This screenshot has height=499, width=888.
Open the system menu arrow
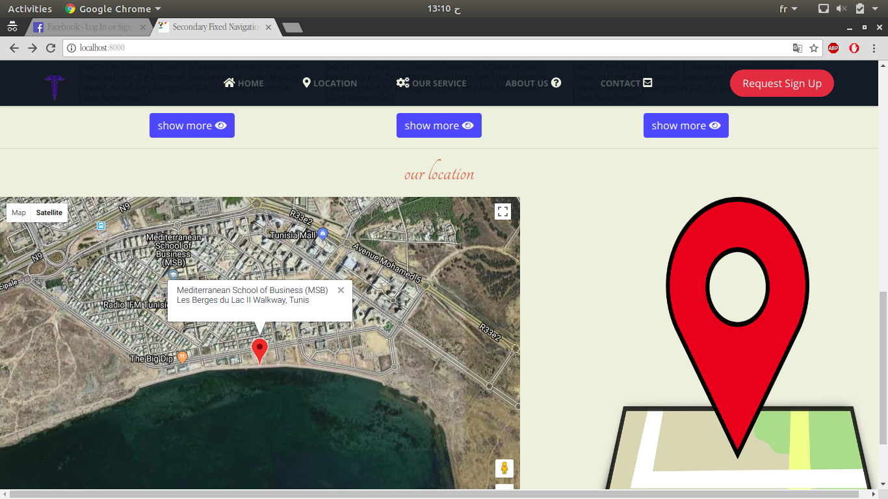(875, 9)
